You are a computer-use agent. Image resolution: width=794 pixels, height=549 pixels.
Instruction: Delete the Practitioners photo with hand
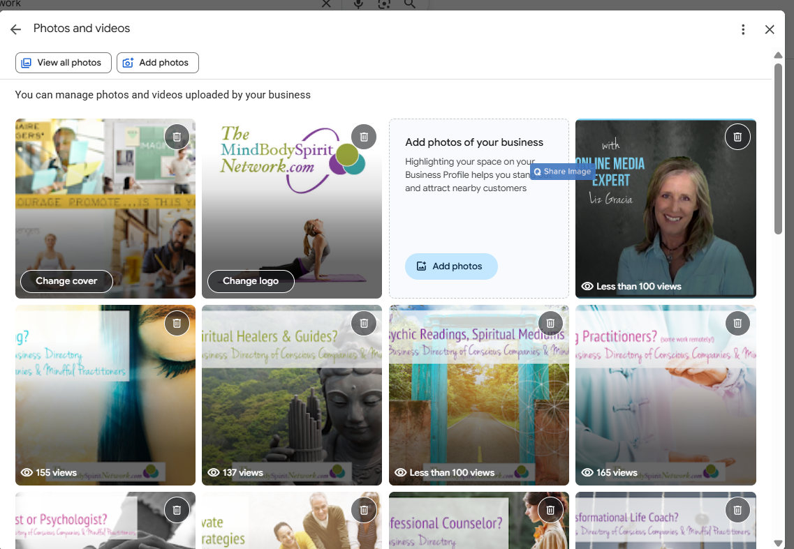737,323
